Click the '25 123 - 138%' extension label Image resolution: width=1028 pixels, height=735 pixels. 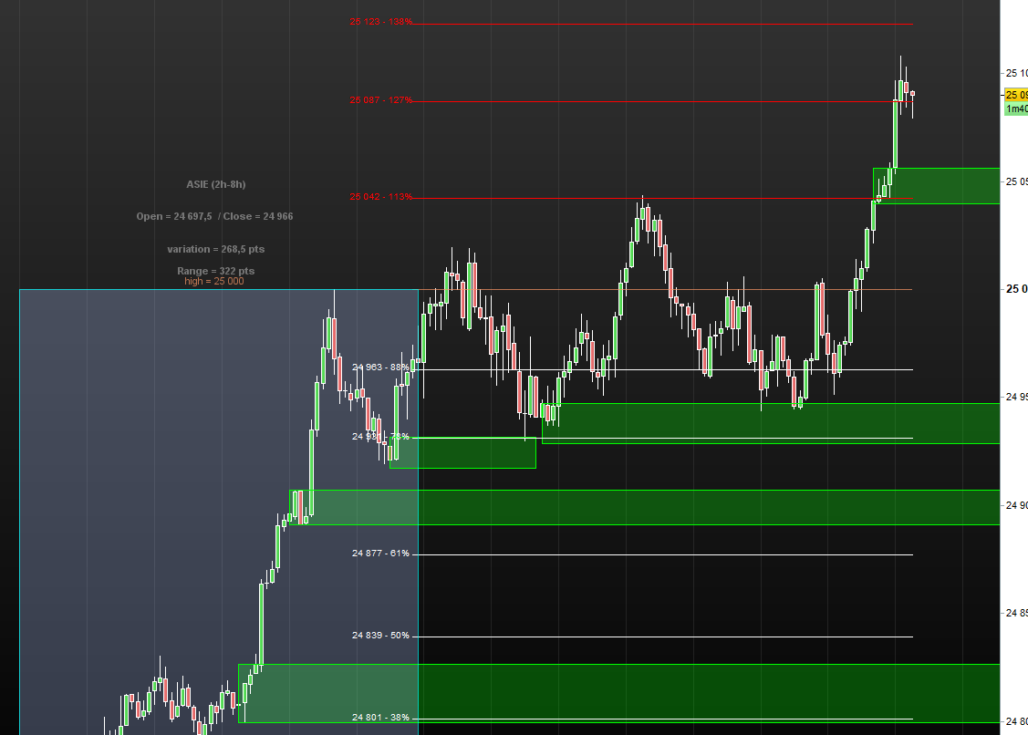[381, 22]
